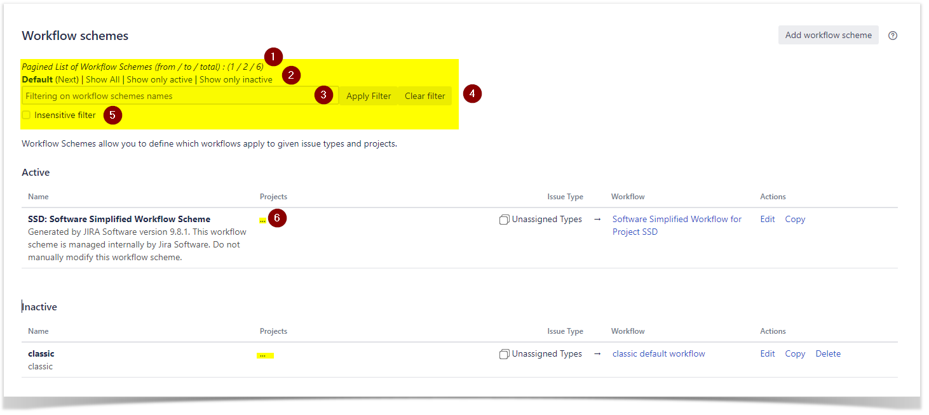Edit the SSD Software Simplified Workflow Scheme
Screen dimensions: 929x415
[768, 219]
